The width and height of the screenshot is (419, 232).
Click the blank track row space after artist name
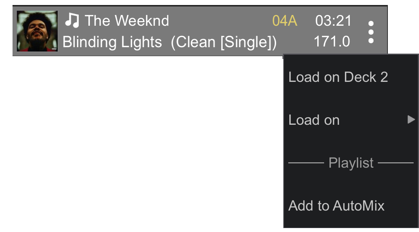tap(218, 21)
